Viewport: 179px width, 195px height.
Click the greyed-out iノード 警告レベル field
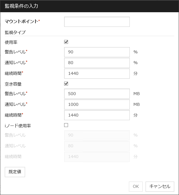[x=97, y=135]
